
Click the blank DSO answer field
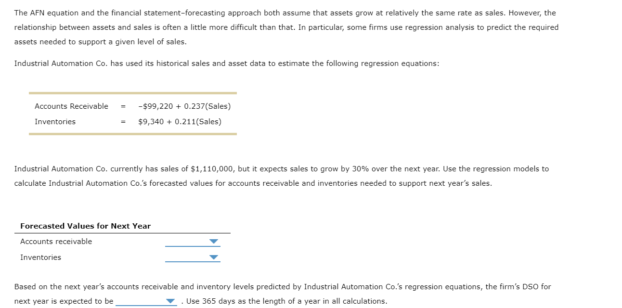pos(146,301)
